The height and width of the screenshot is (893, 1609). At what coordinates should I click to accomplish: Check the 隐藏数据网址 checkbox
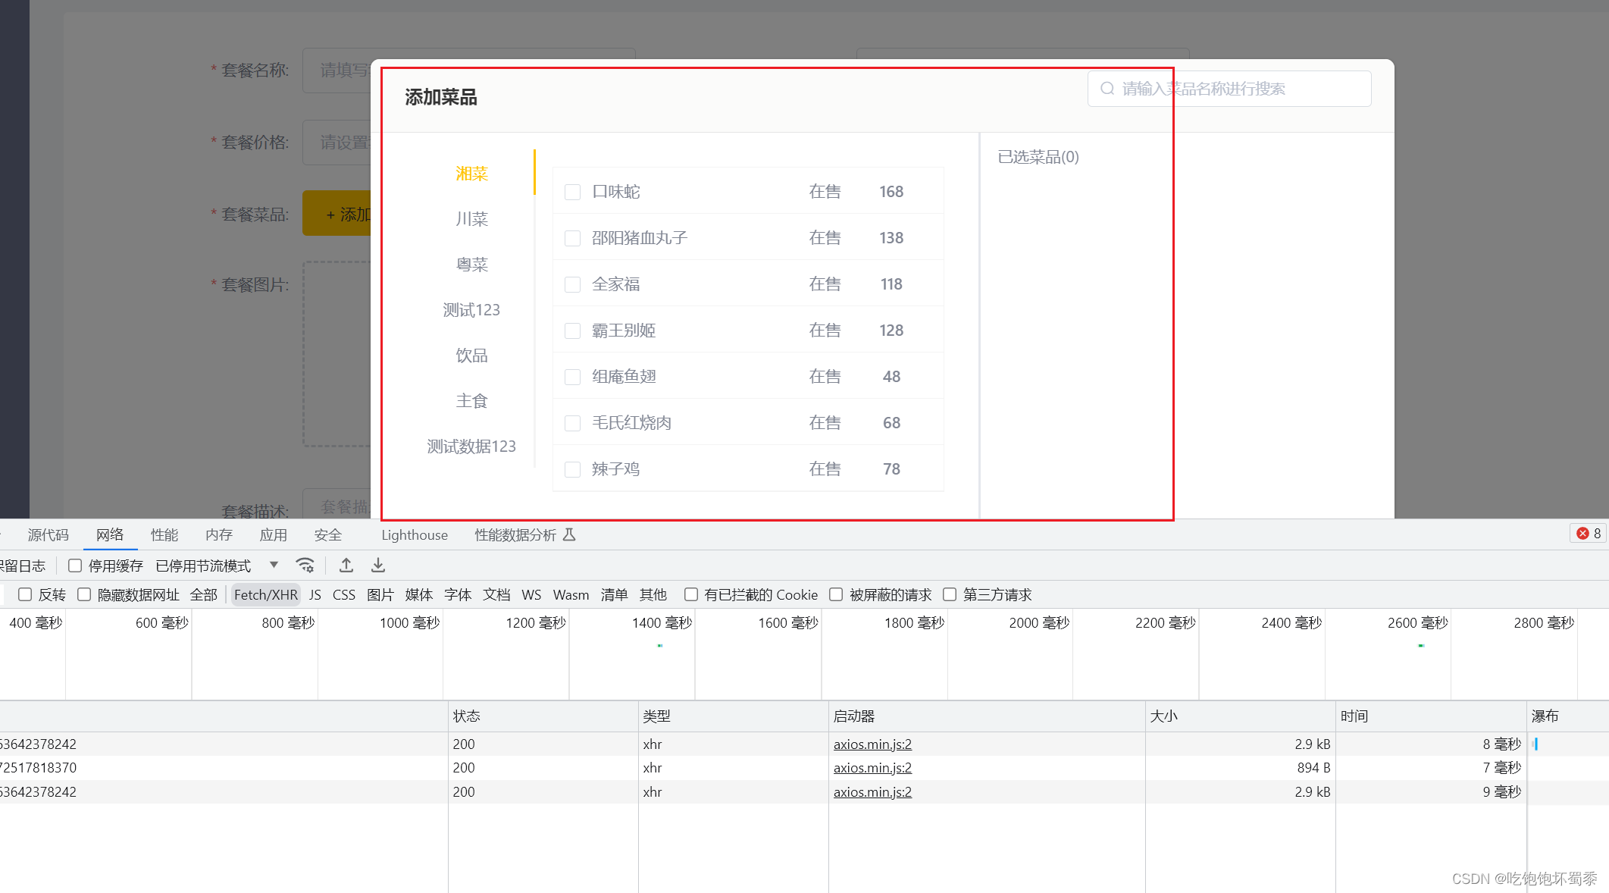(x=84, y=594)
